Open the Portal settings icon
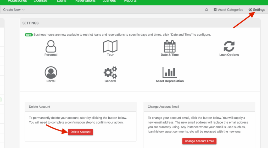The image size is (268, 148). click(51, 73)
